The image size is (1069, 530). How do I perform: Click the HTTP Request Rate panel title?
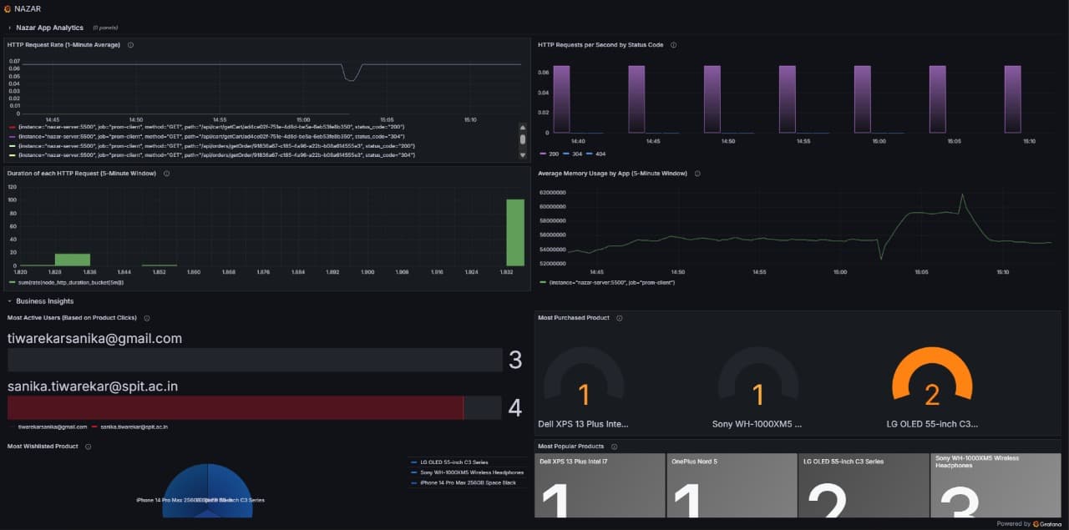65,45
